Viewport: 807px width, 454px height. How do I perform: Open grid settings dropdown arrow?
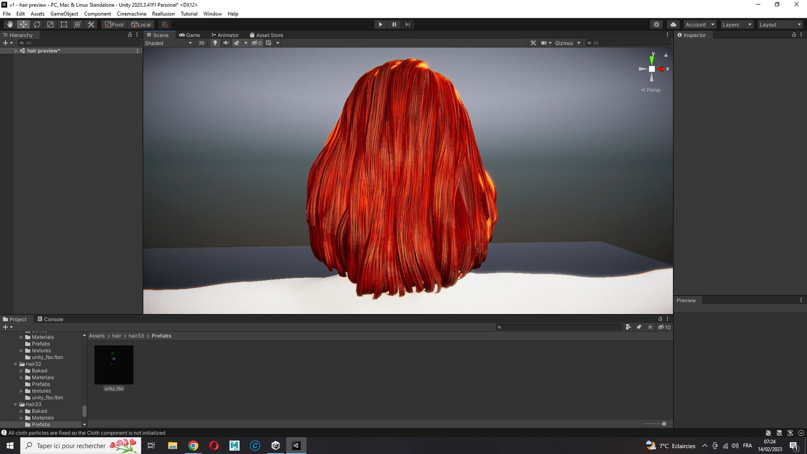coord(278,43)
